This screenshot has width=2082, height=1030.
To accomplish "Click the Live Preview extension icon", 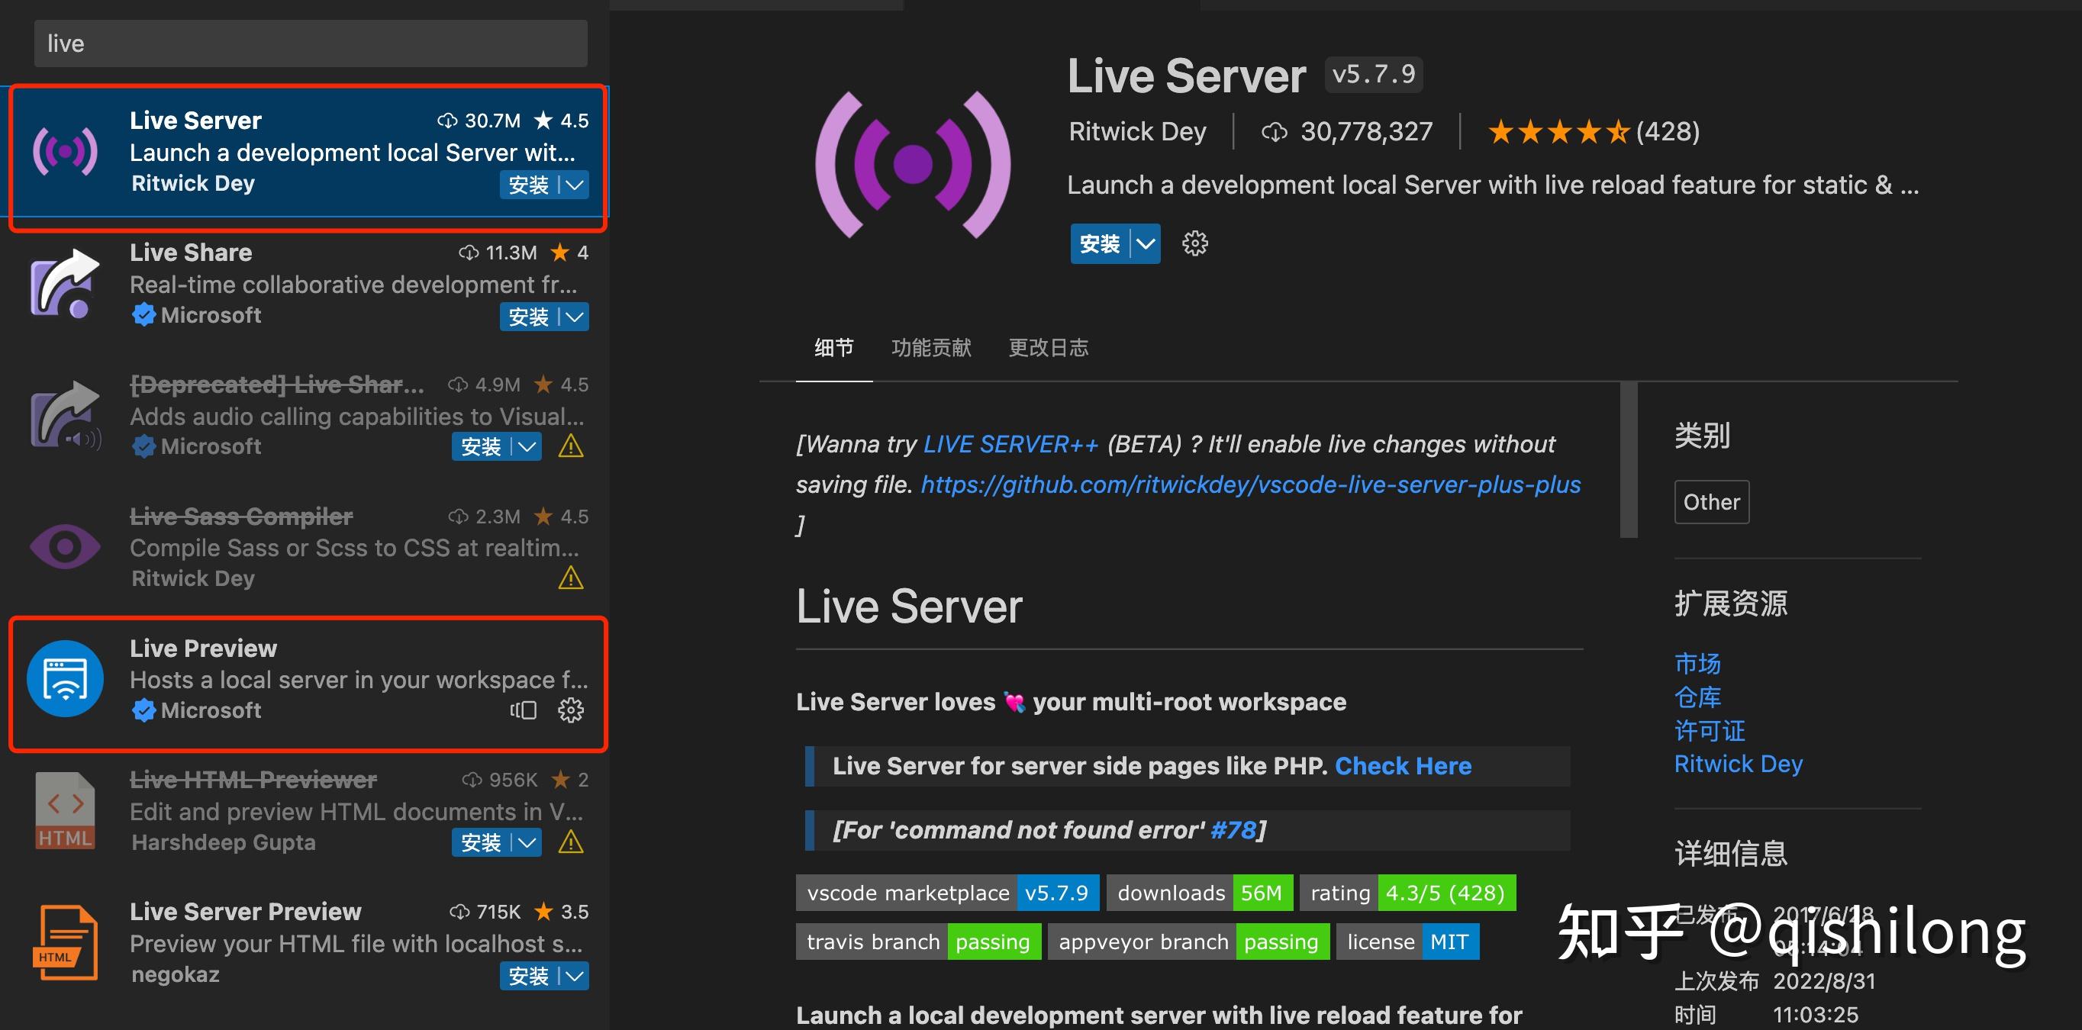I will point(65,678).
